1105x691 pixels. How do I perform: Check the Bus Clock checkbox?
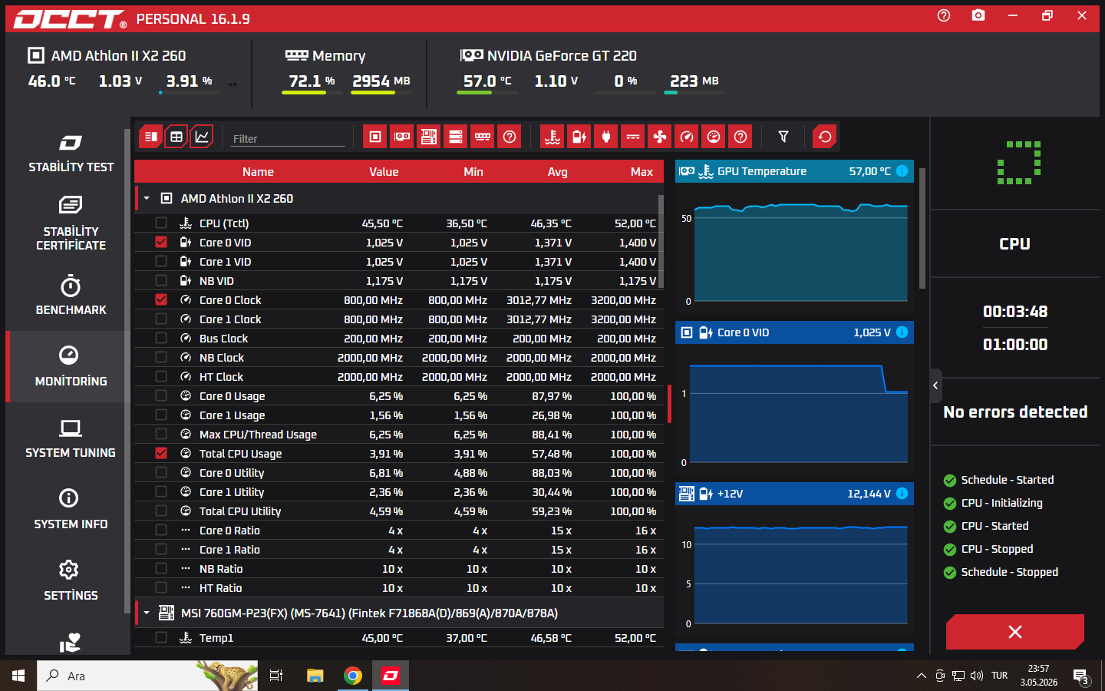coord(161,339)
